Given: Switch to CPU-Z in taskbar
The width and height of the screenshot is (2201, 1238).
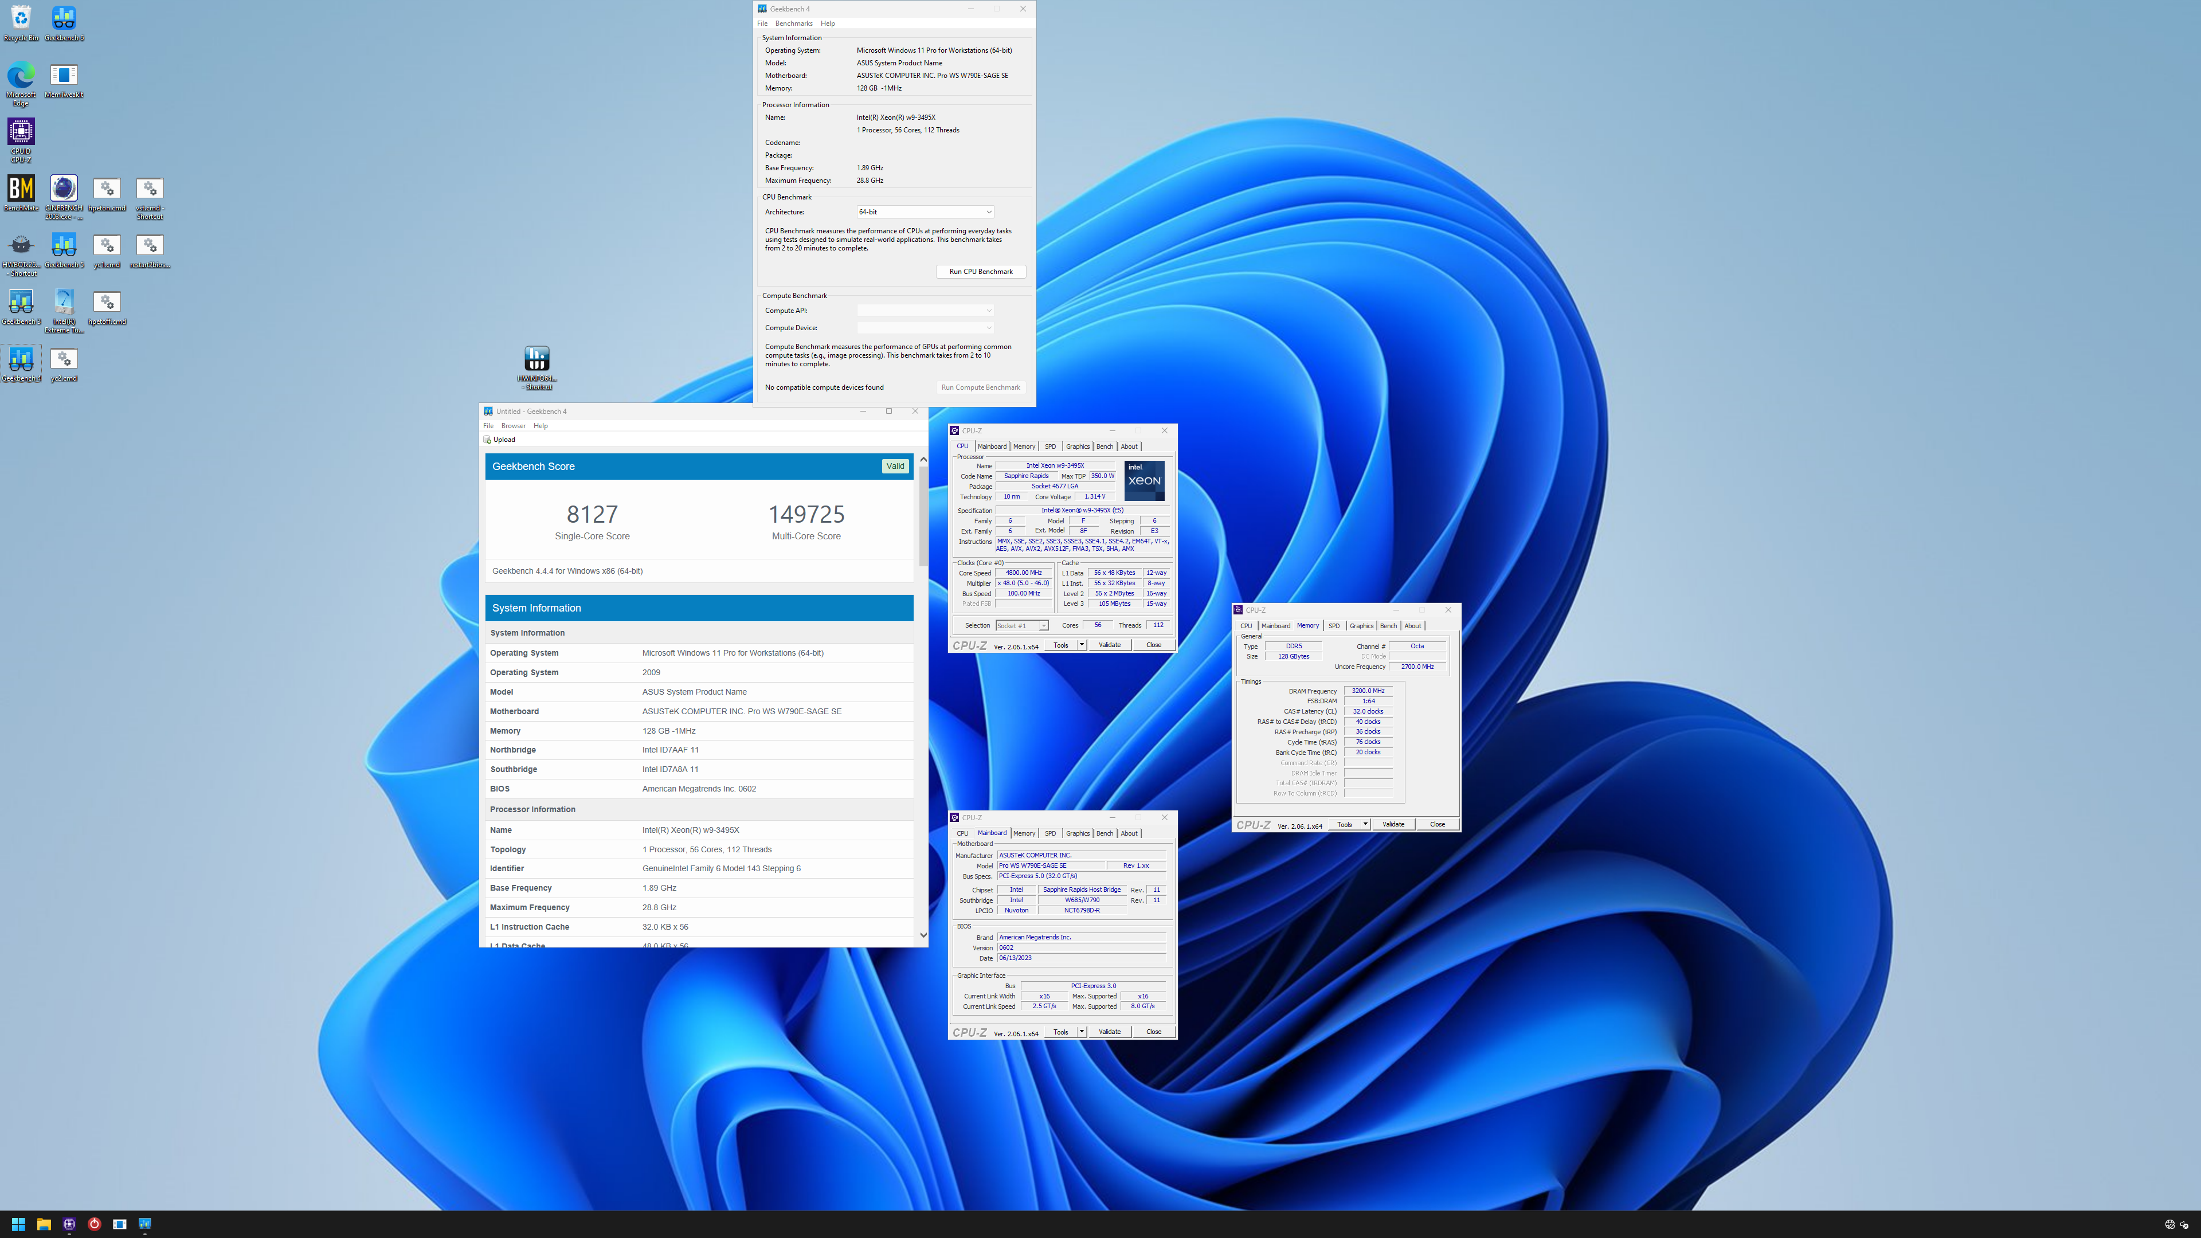Looking at the screenshot, I should (69, 1224).
